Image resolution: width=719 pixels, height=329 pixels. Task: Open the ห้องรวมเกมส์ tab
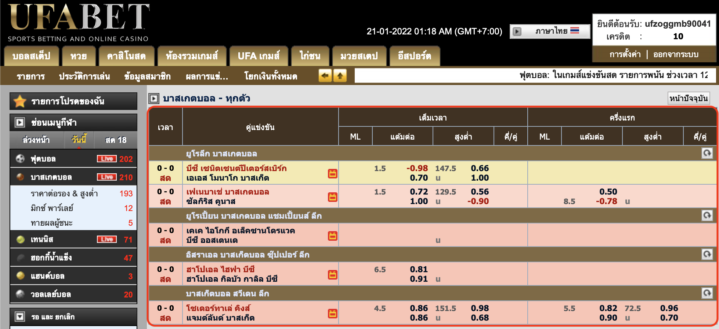click(192, 56)
